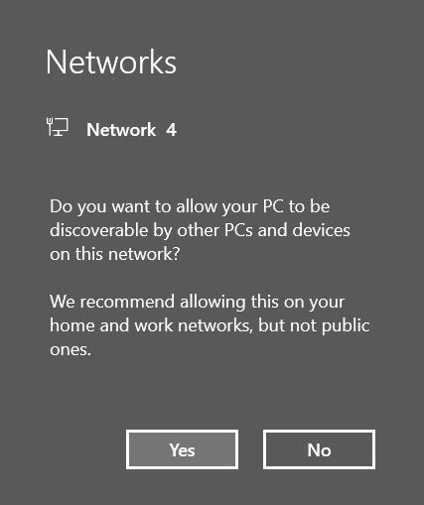Click the Yes button
424x505 pixels.
pos(182,449)
